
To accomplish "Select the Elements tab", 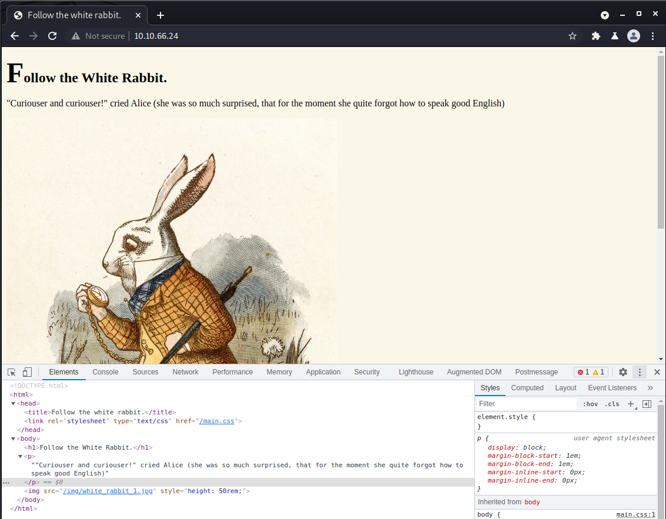I will point(63,372).
